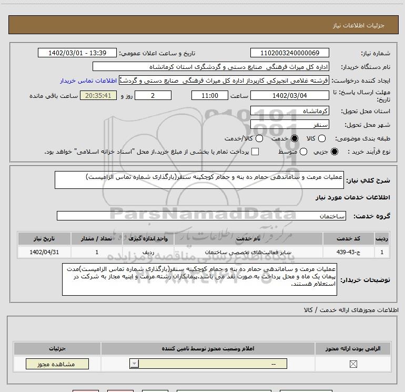Click service code cell ج-43-439
Image resolution: width=405 pixels, height=392 pixels.
[x=348, y=252]
